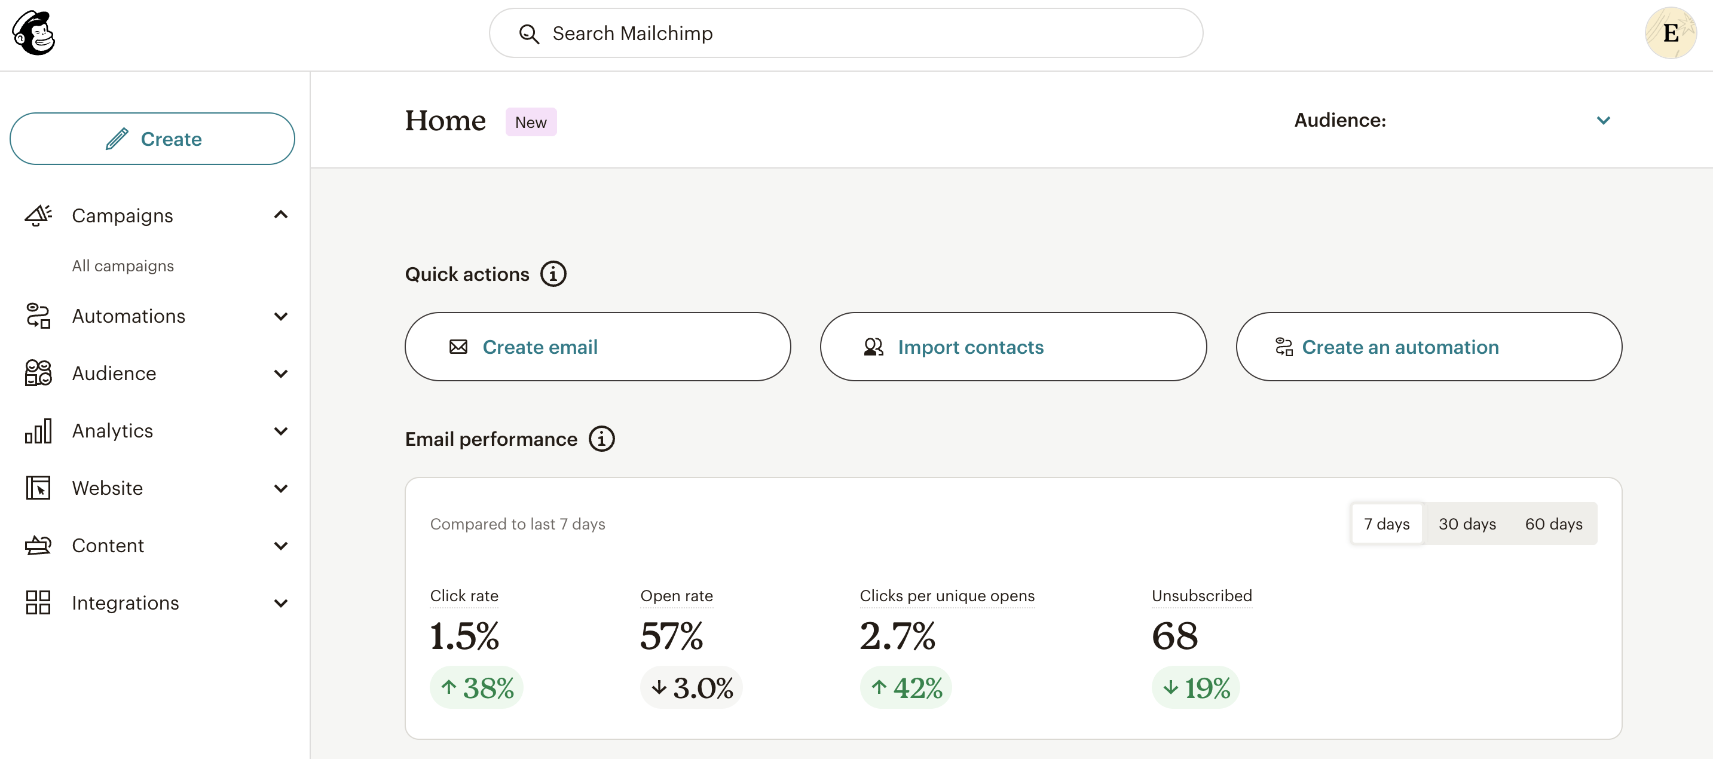This screenshot has height=759, width=1713.
Task: Open the Audience sidebar menu label
Action: pos(114,373)
